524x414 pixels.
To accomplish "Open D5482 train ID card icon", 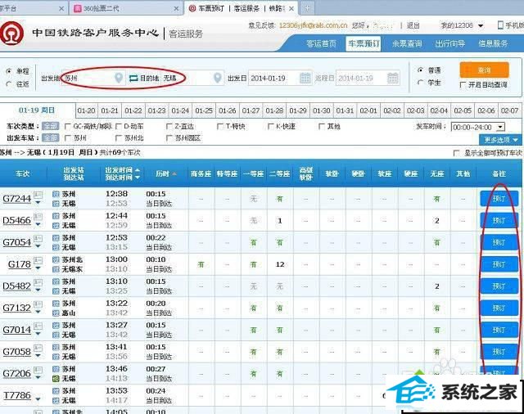I will coord(38,282).
